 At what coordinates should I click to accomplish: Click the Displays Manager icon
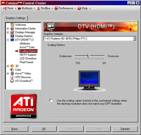(12, 32)
